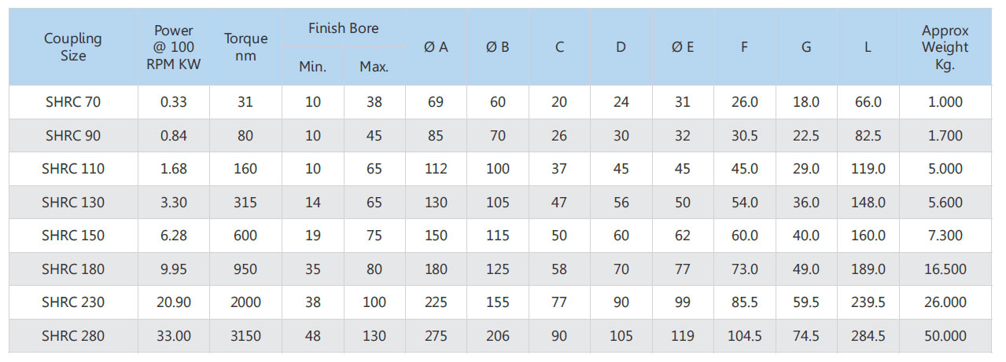
Task: Click the Approx Weight Kg. header
Action: click(x=945, y=47)
